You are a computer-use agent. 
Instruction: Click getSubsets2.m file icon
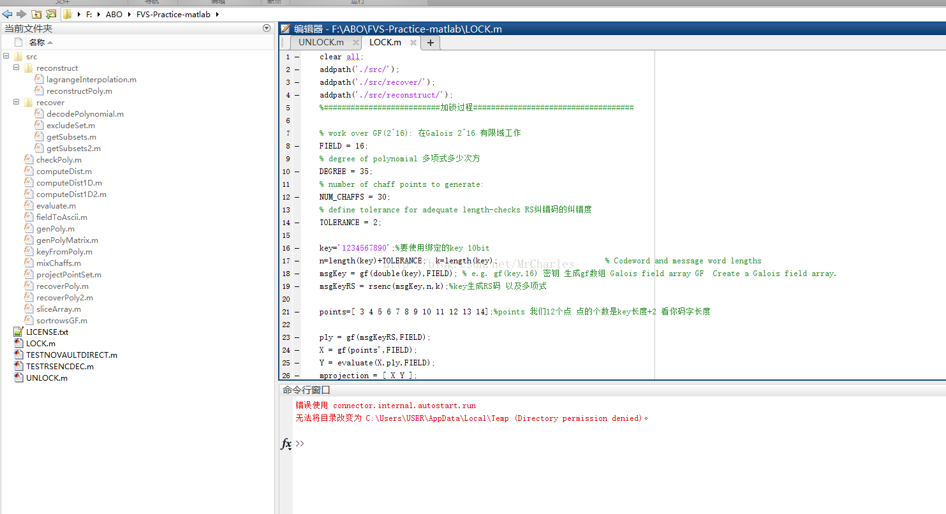pos(39,148)
